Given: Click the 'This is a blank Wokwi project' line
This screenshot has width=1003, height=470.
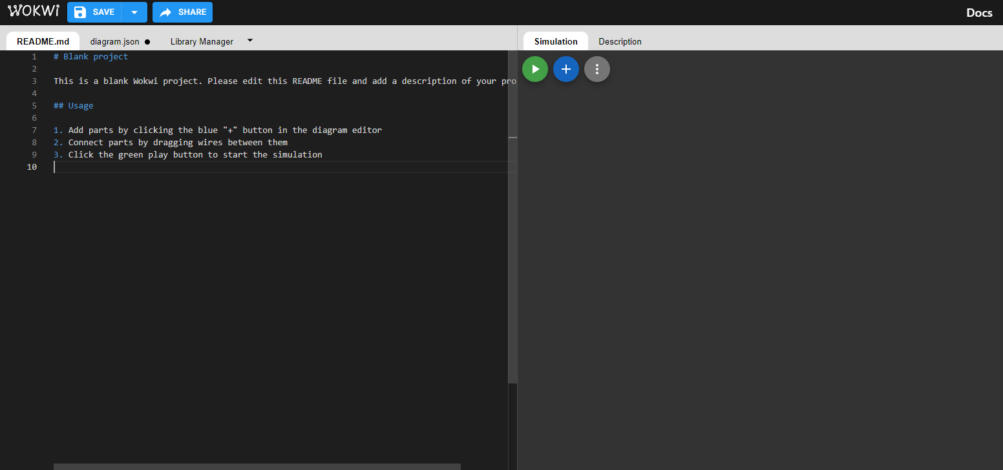Looking at the screenshot, I should 285,81.
